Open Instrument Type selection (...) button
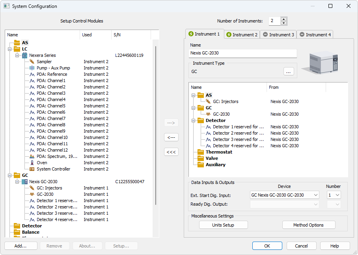The image size is (358, 255). [x=289, y=71]
